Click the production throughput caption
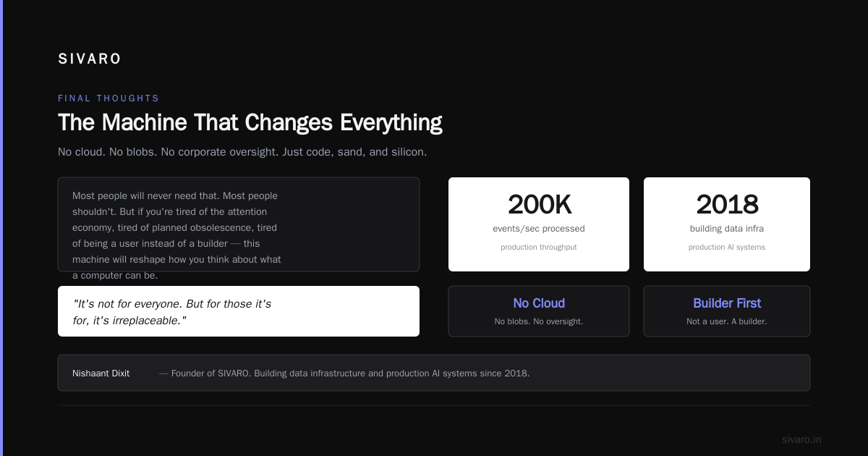Image resolution: width=868 pixels, height=456 pixels. click(539, 248)
